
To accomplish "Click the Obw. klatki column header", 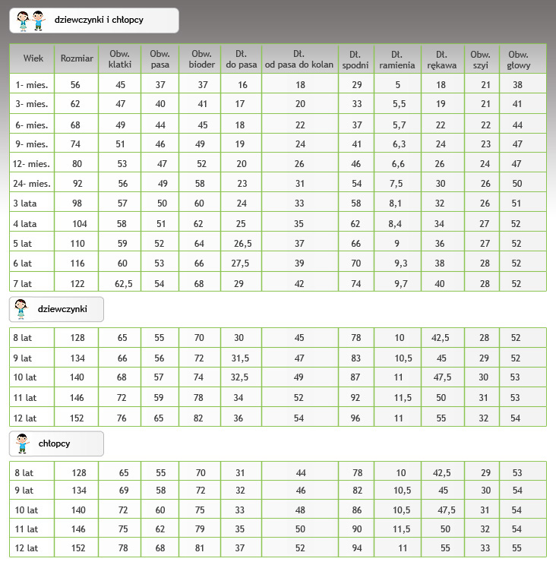I will pos(120,59).
